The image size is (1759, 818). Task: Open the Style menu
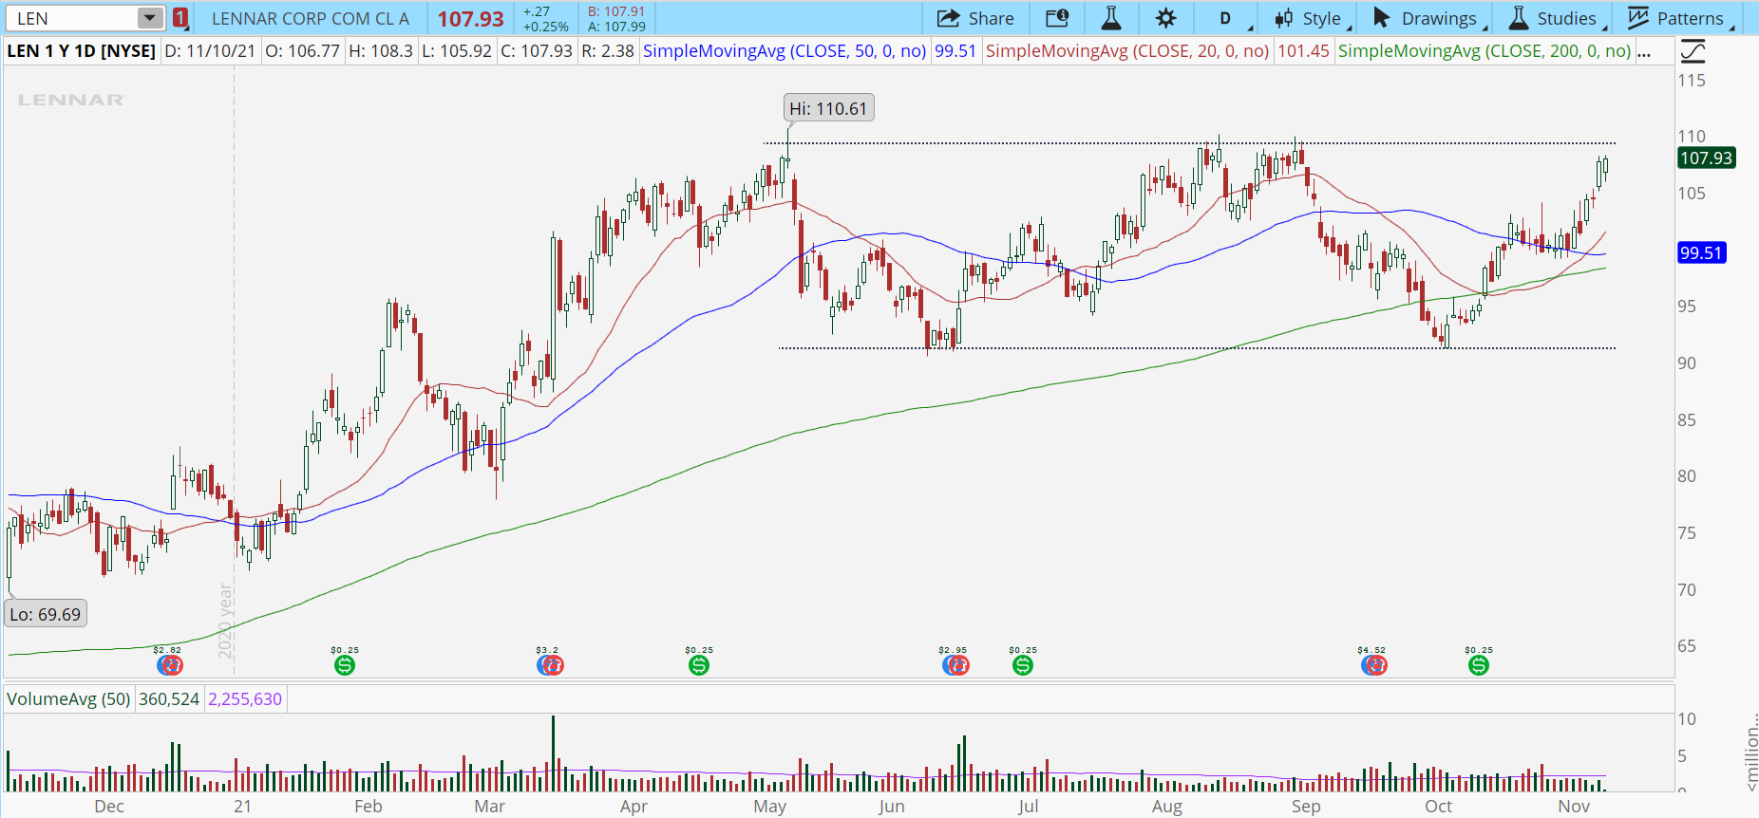[1312, 18]
